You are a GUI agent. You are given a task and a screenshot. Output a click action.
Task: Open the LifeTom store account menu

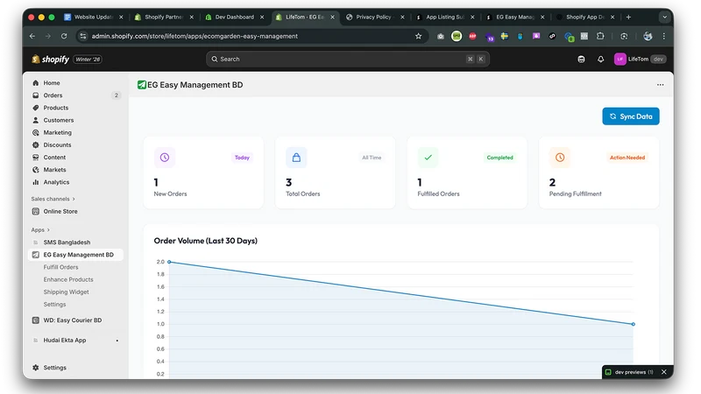point(641,59)
